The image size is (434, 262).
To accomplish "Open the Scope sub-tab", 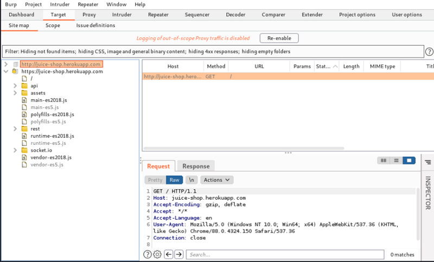I will (x=53, y=25).
